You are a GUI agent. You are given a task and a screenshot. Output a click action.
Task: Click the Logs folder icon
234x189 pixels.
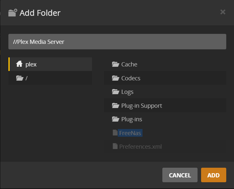116,92
